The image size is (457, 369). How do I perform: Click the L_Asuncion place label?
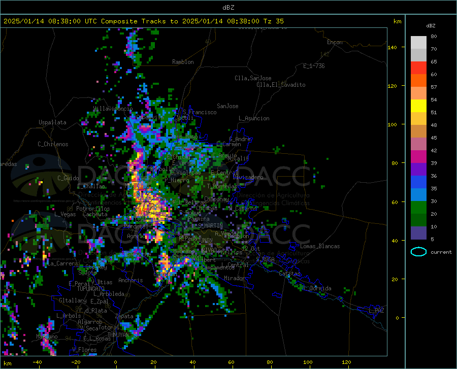(x=254, y=118)
